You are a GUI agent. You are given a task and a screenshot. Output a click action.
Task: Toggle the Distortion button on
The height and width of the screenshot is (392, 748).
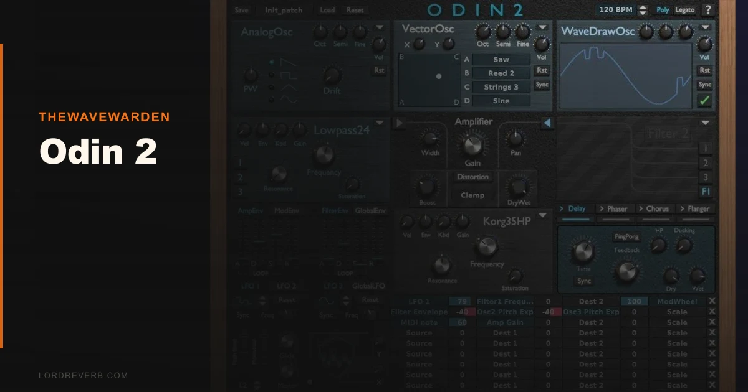click(x=472, y=177)
